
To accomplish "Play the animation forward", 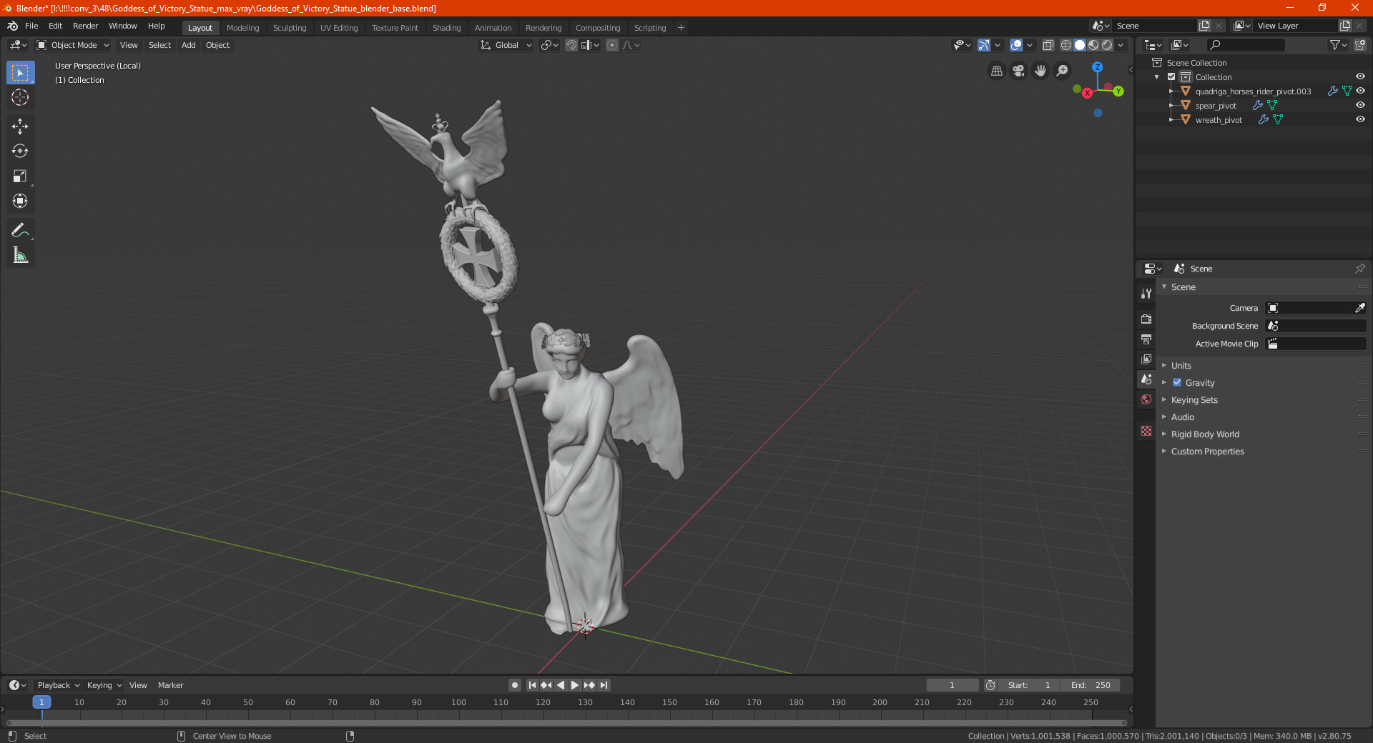I will coord(574,685).
